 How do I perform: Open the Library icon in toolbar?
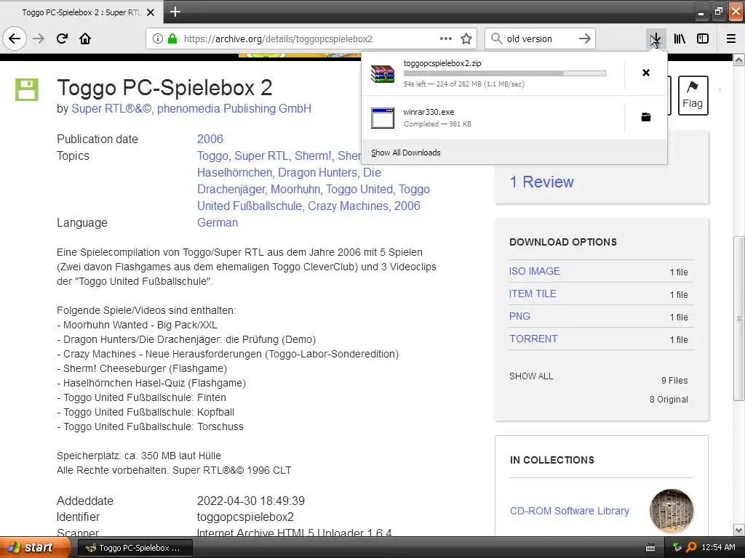[x=680, y=39]
